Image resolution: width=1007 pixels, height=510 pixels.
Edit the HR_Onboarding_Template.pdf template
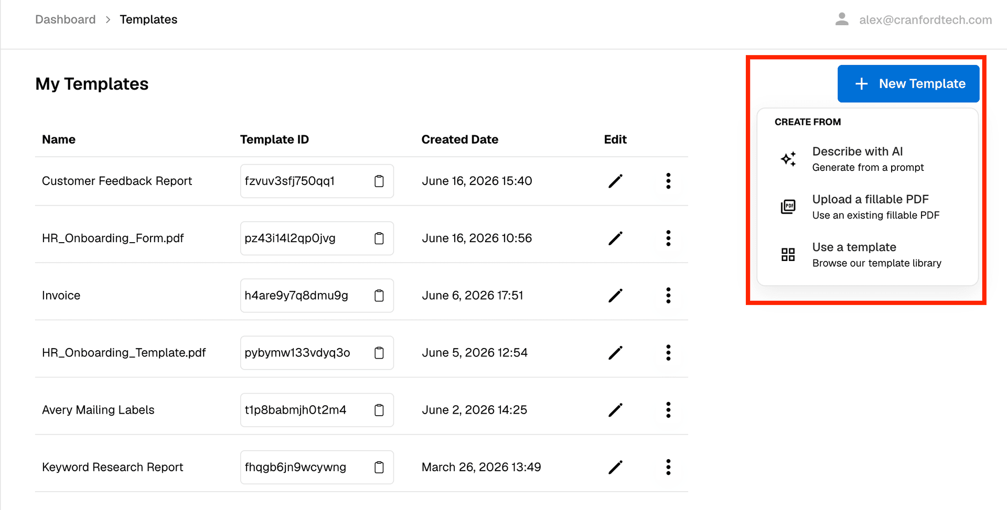615,352
